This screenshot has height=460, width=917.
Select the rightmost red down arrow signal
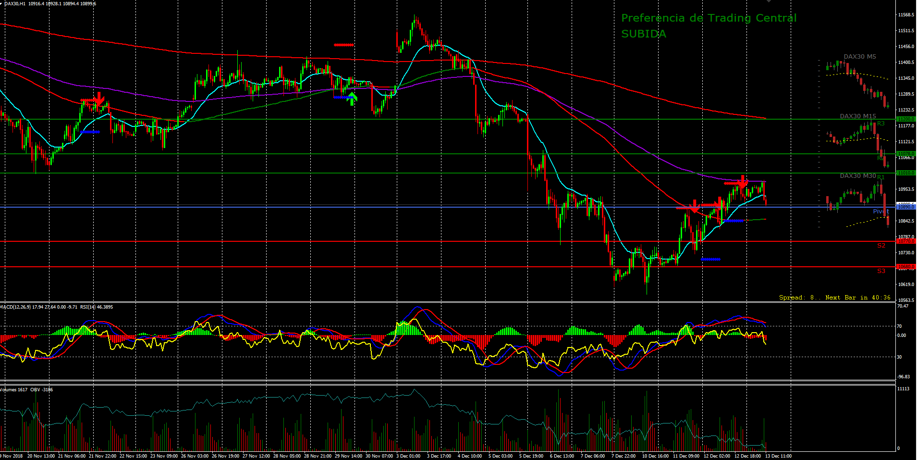point(743,182)
